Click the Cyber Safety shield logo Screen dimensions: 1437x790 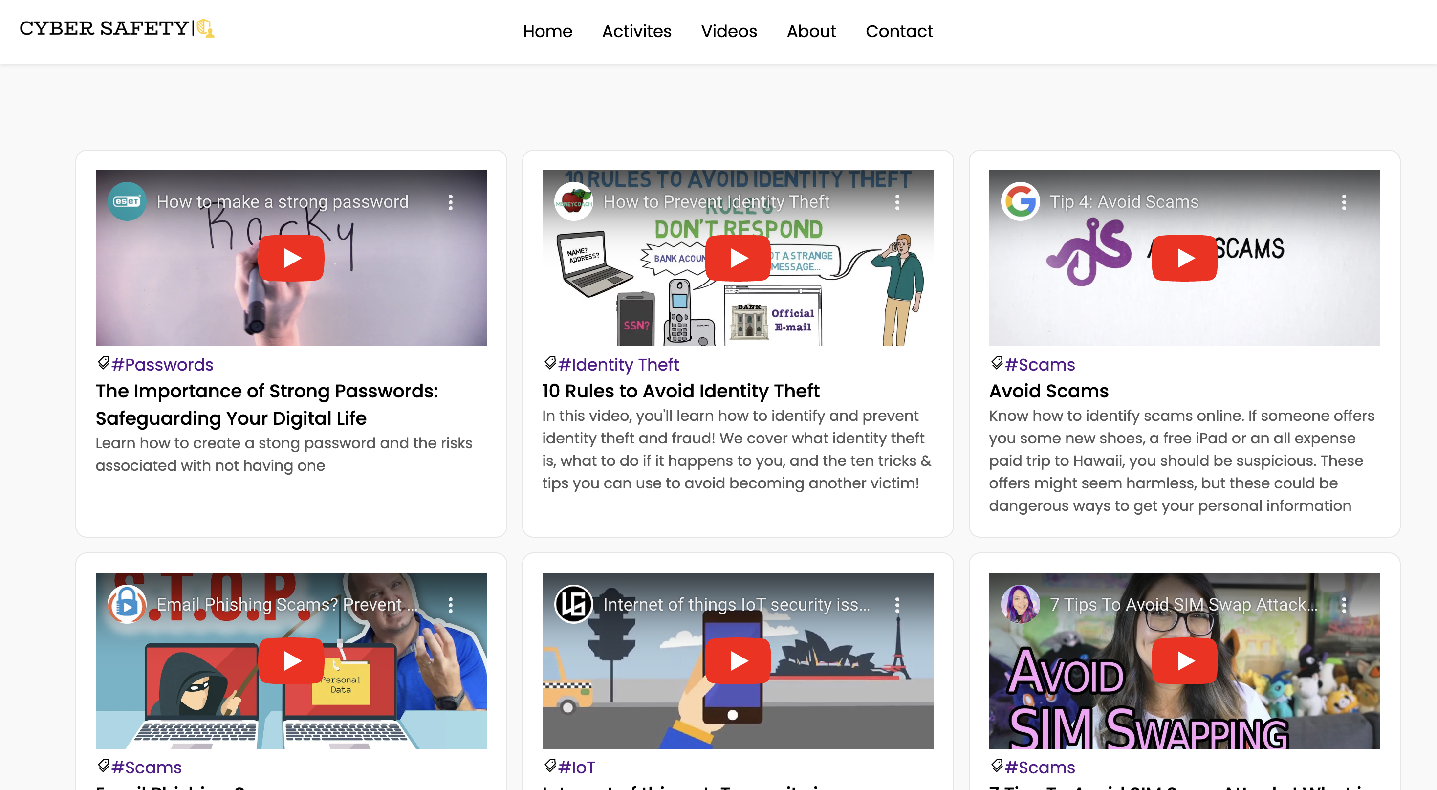tap(205, 28)
